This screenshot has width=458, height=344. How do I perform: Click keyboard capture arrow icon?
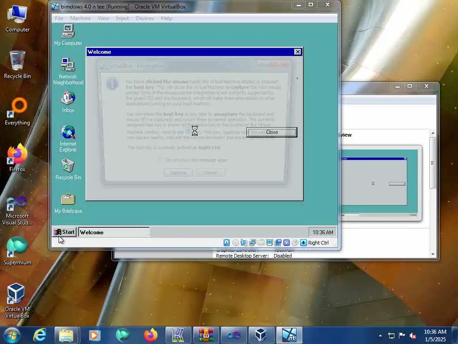(304, 242)
